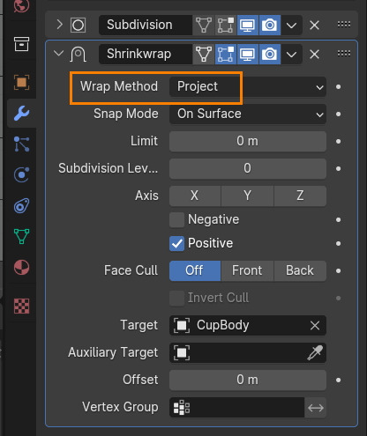Open the Wrap Method dropdown

coord(248,86)
